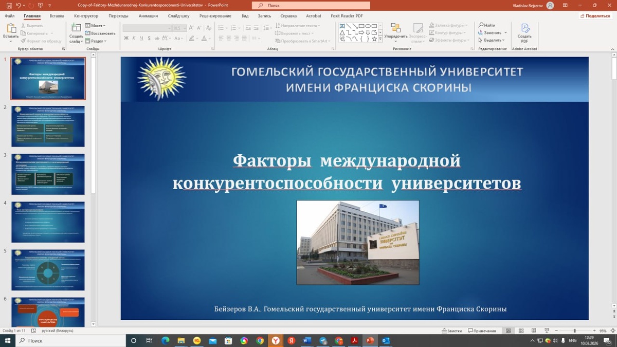Click the user account avatar icon

coord(550,5)
